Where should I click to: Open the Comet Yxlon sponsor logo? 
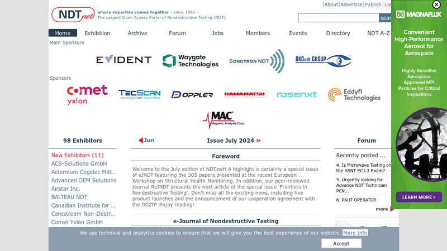[x=87, y=95]
